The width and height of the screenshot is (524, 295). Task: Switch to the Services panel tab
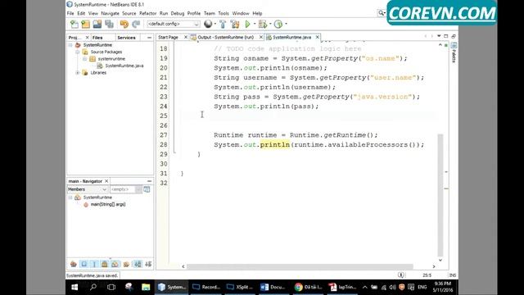point(126,38)
